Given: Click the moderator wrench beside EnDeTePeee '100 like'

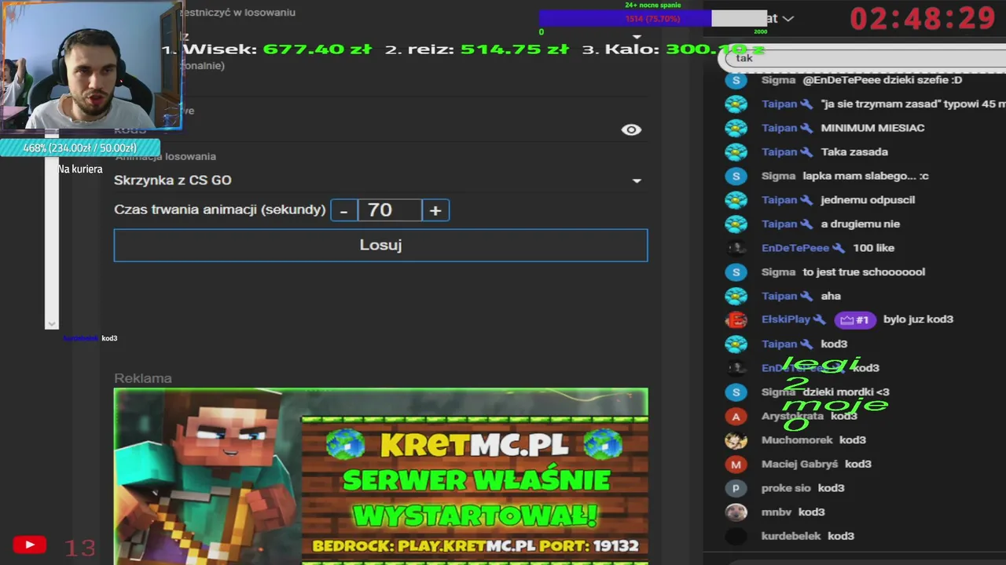Looking at the screenshot, I should (839, 248).
